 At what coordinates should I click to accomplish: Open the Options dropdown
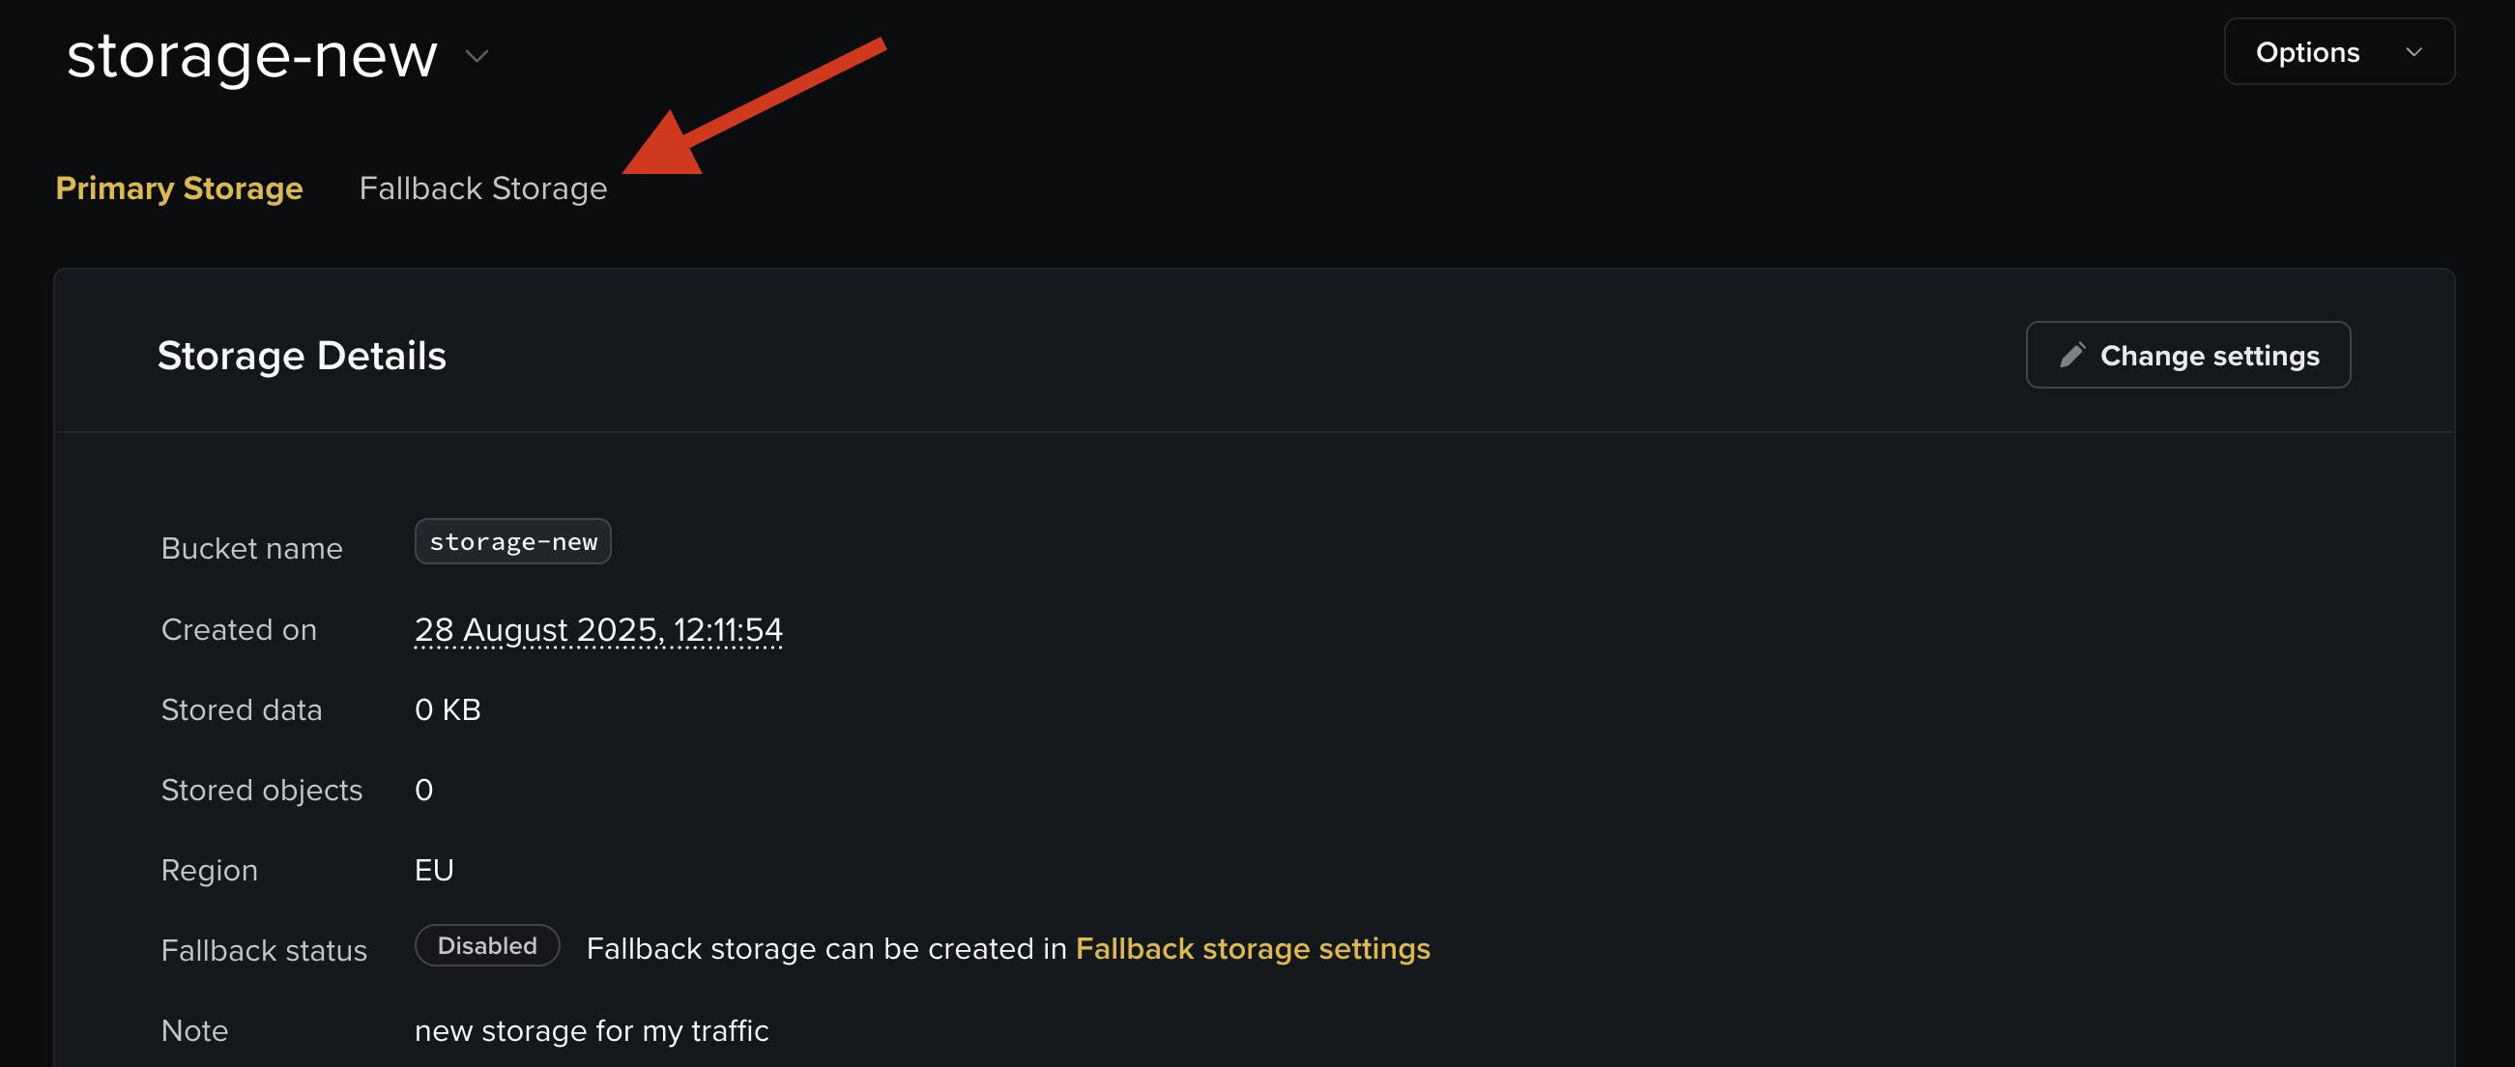click(x=2337, y=52)
